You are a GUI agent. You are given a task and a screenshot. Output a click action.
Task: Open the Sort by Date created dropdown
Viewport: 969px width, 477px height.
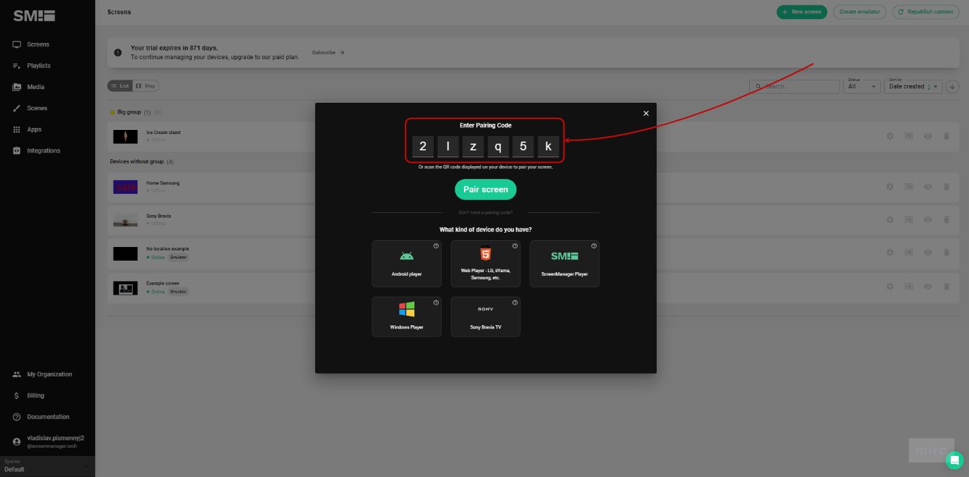coord(913,86)
